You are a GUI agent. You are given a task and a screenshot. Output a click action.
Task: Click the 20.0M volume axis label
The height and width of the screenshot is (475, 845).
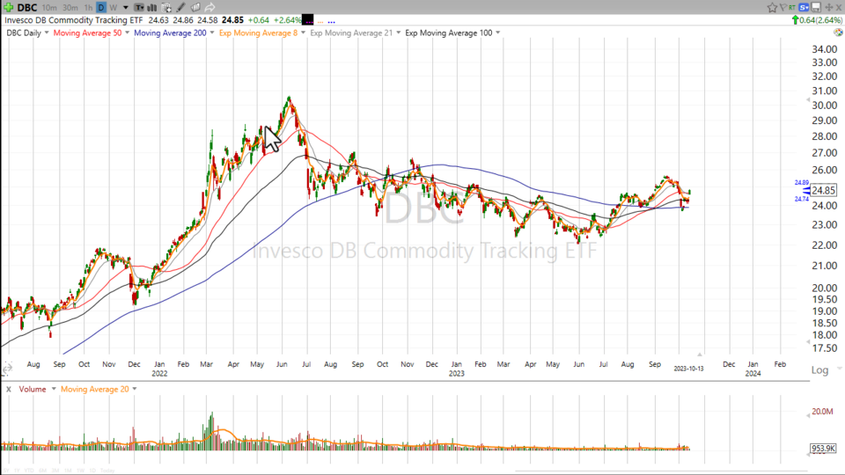[822, 412]
